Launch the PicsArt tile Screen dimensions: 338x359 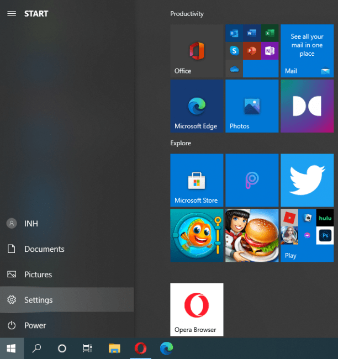tap(252, 181)
